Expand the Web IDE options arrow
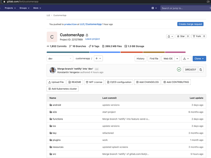This screenshot has width=211, height=158. pyautogui.click(x=177, y=59)
